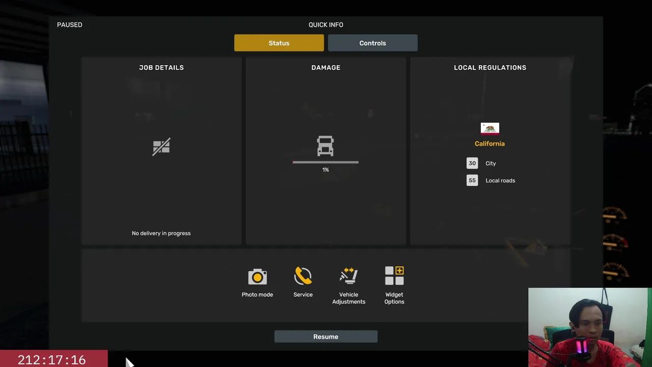Image resolution: width=652 pixels, height=367 pixels.
Task: Click the "QUICK INFO" title
Action: tap(326, 24)
